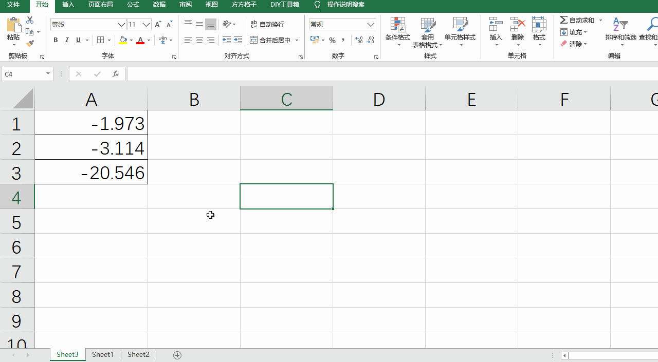
Task: Click the Name Box showing C4
Action: pyautogui.click(x=27, y=74)
